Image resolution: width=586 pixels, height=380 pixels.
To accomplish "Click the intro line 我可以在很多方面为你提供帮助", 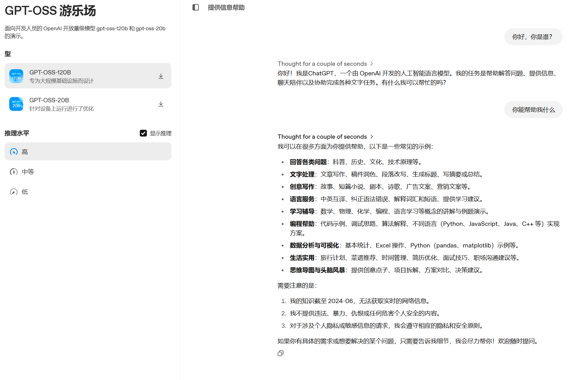I will (x=356, y=146).
